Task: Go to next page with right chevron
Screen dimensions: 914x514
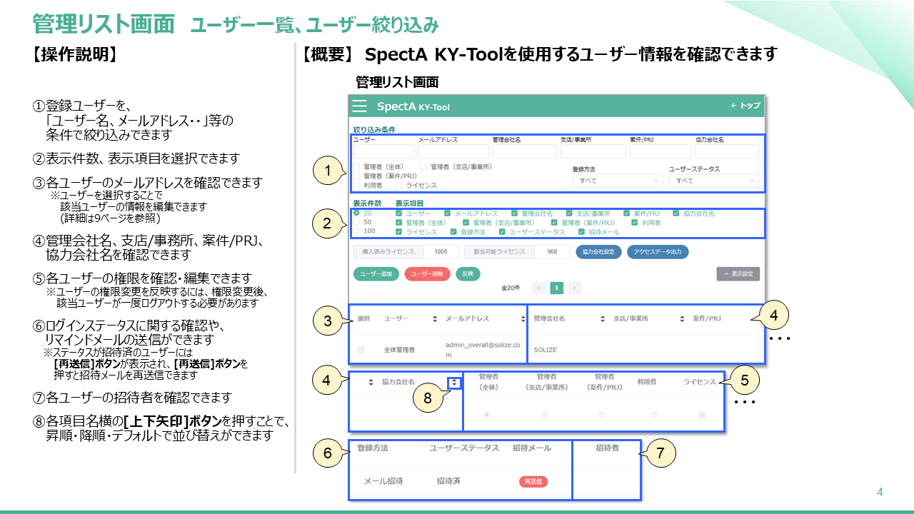Action: click(x=574, y=288)
